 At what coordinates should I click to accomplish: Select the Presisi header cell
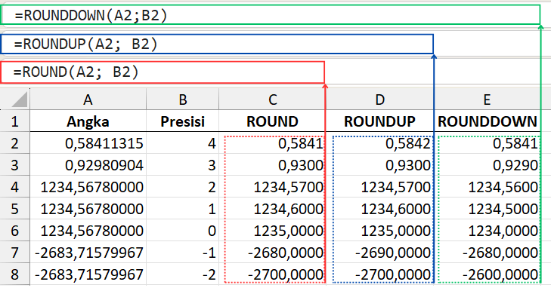tap(182, 121)
